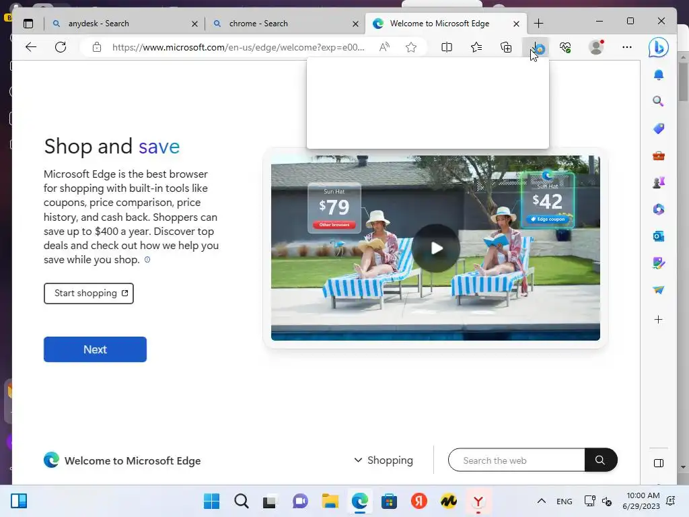The image size is (689, 517).
Task: Open the footnote info icon after 'shop.'
Action: coord(147,259)
